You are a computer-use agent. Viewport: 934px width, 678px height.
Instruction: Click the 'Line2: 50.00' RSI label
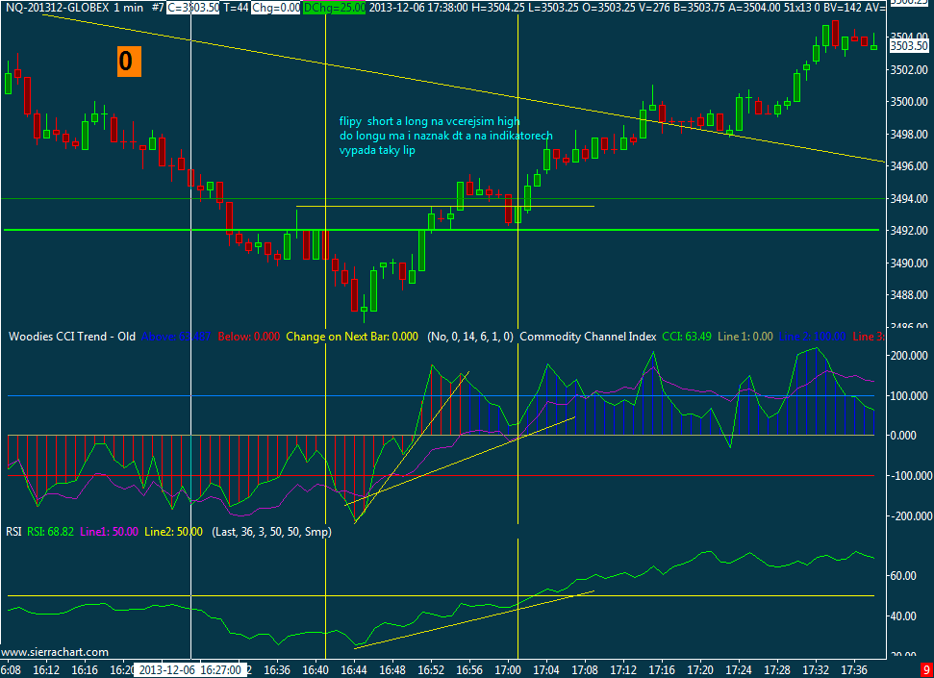coord(173,532)
